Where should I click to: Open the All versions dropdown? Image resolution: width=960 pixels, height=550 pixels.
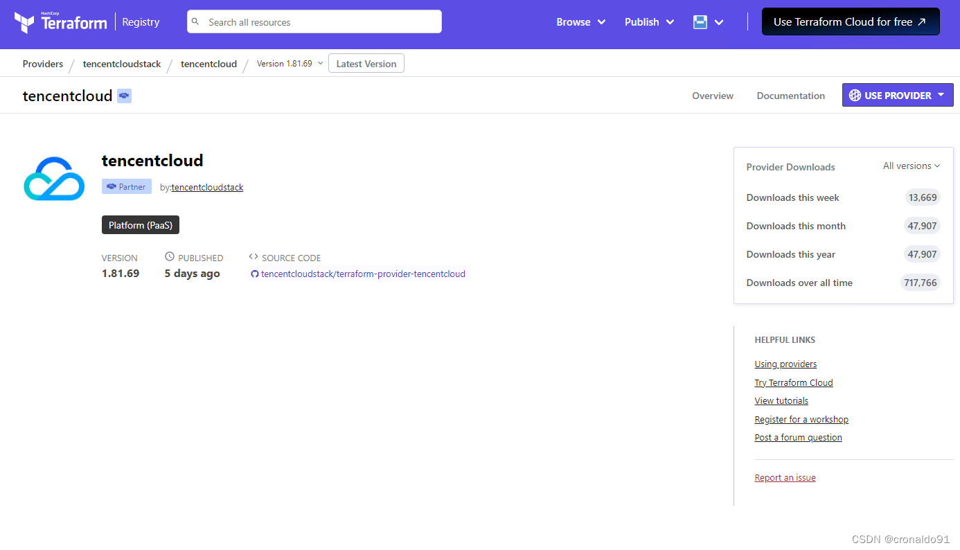(x=911, y=166)
